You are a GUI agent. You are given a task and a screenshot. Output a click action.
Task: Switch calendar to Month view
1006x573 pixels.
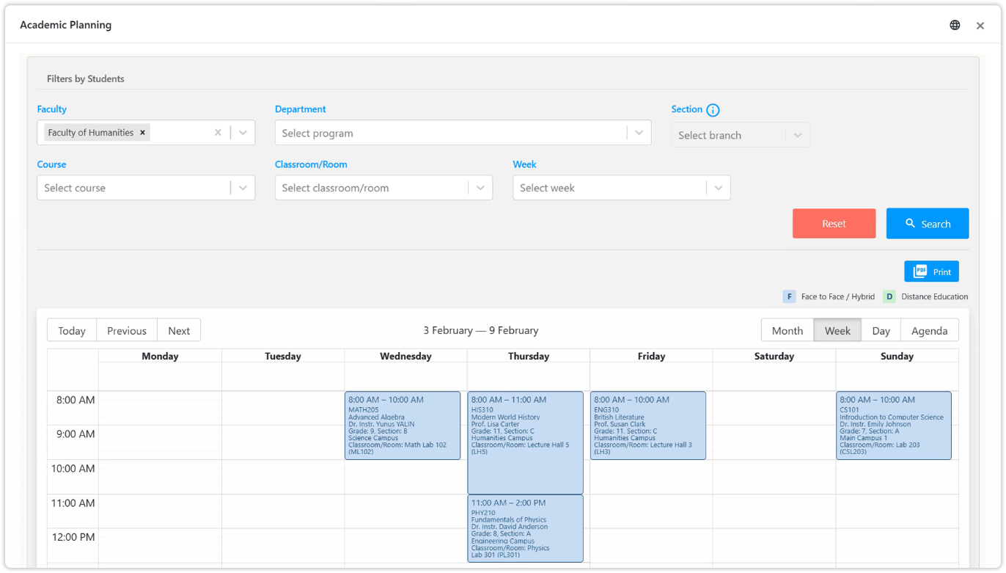(x=787, y=330)
